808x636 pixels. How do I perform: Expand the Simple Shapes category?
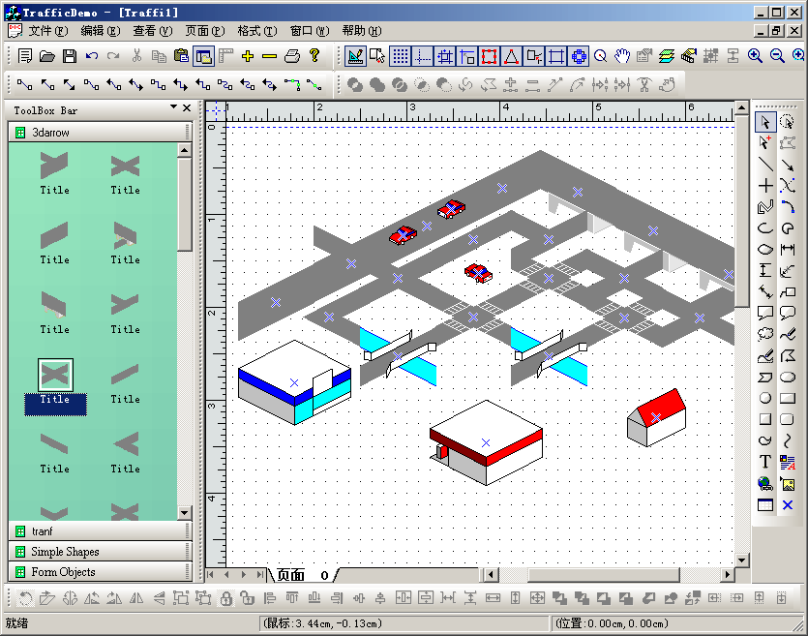(x=97, y=551)
